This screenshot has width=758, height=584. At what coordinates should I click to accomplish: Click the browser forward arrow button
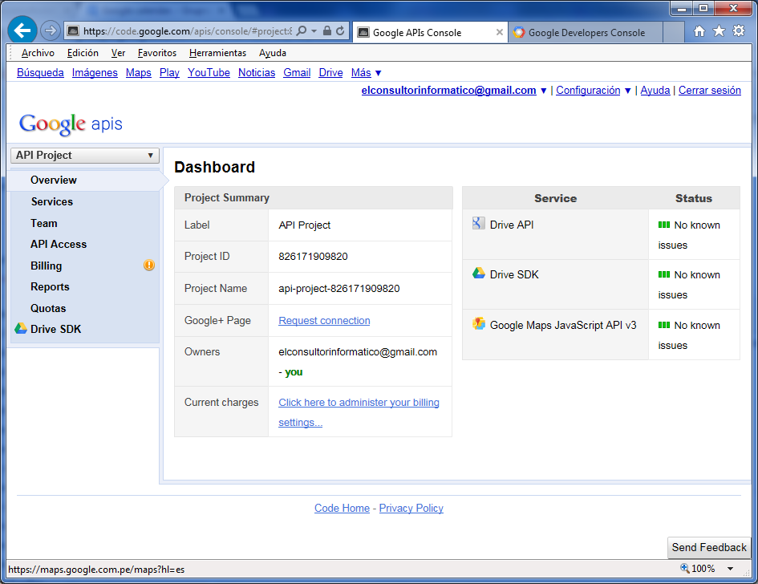(x=51, y=31)
